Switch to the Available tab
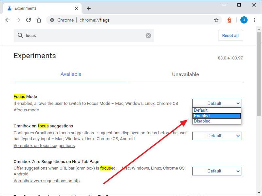262x196 pixels. point(71,74)
